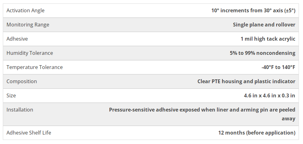The height and width of the screenshot is (144, 303).
Task: Select the '5% to 99% noncondensing' value
Action: (262, 53)
